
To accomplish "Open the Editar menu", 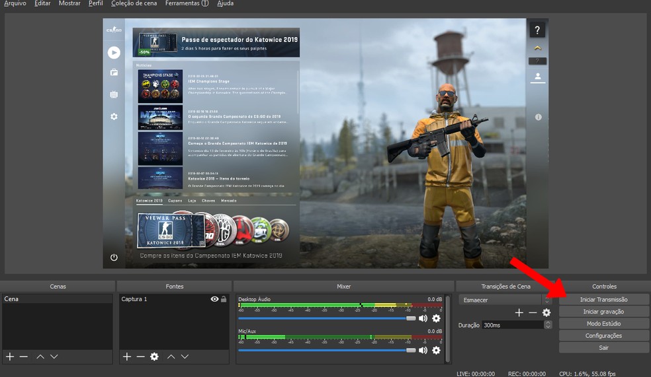I will pyautogui.click(x=42, y=3).
